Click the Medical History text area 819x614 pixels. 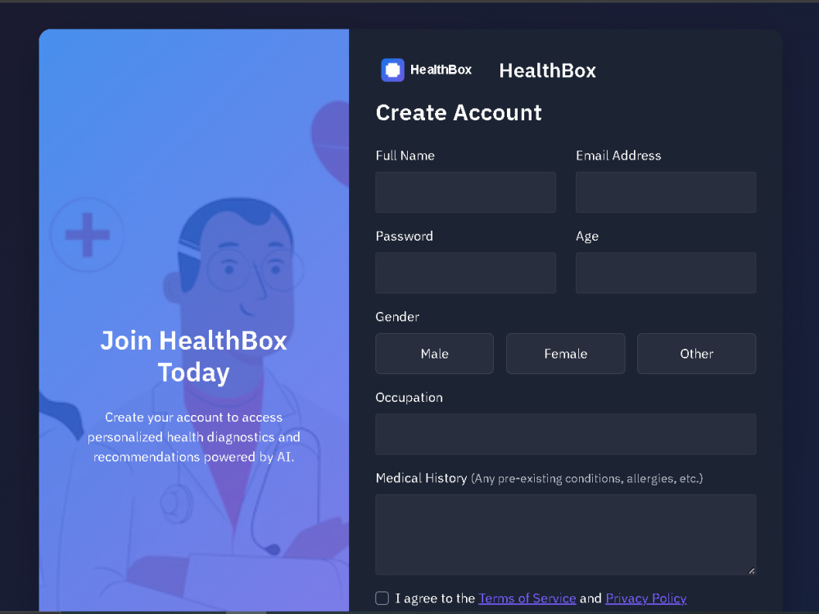[566, 535]
